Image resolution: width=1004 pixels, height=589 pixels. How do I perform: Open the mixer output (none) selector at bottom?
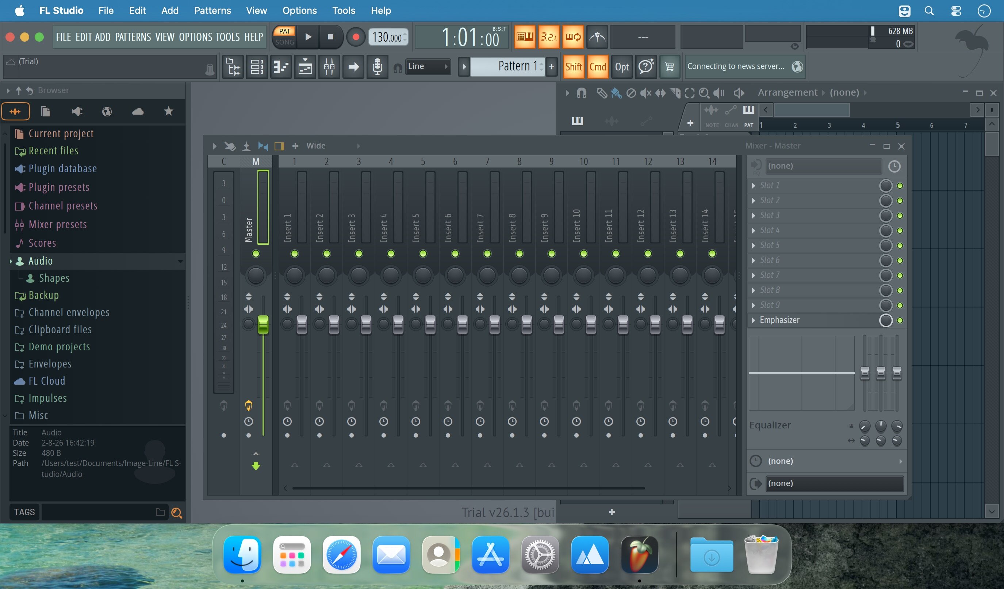click(834, 484)
